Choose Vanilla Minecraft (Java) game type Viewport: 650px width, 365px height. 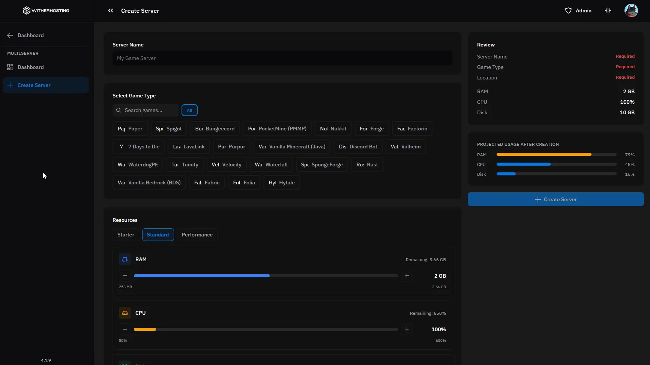click(292, 147)
